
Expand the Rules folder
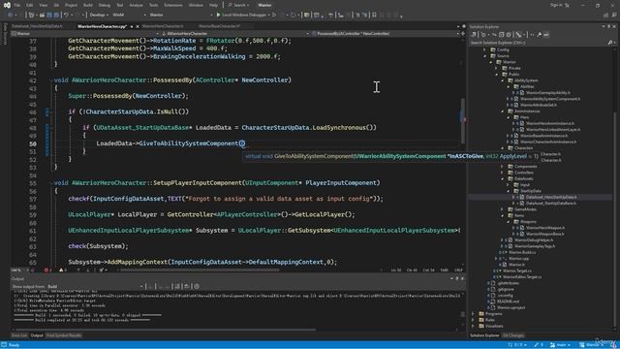click(473, 320)
